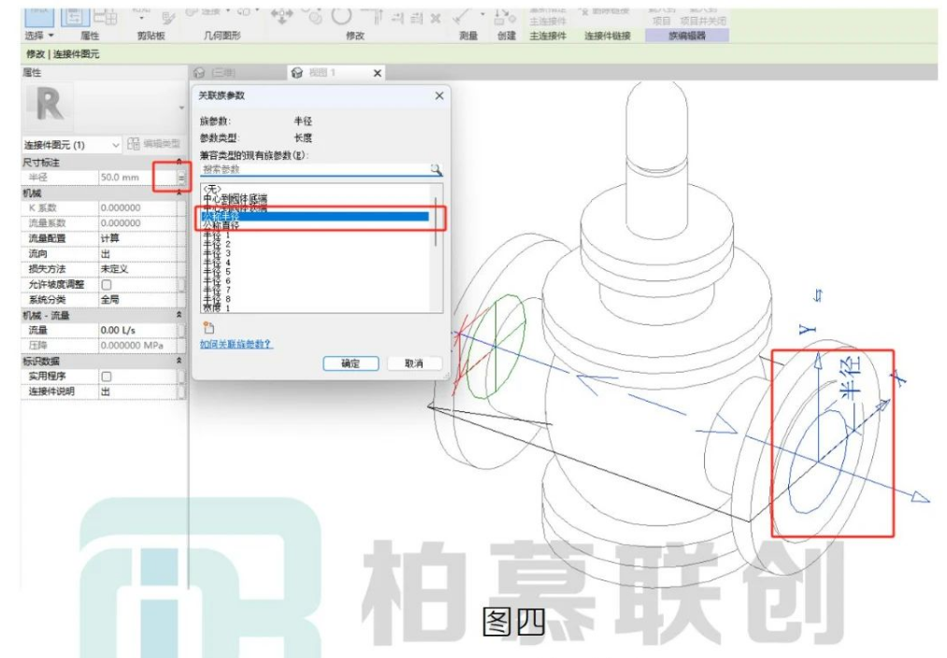Click 确定 button in 关联族参数 dialog
The width and height of the screenshot is (947, 658).
[x=351, y=364]
